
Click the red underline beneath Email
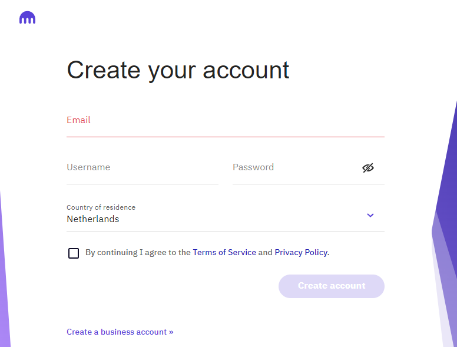(226, 137)
